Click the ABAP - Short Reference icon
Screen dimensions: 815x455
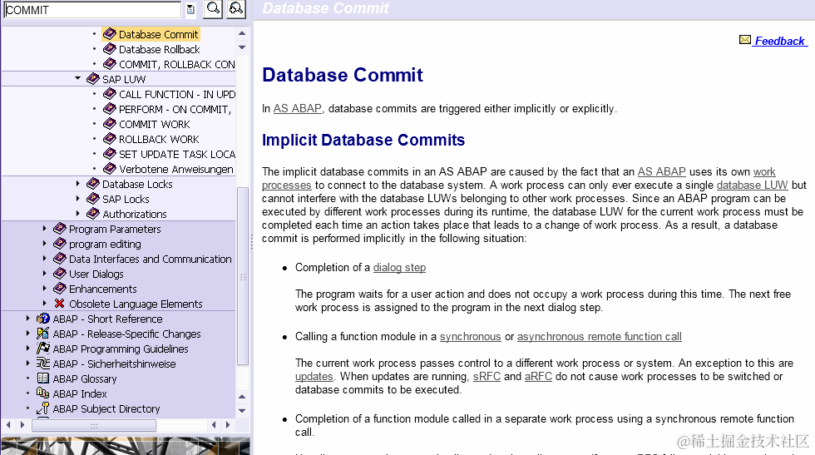coord(43,319)
